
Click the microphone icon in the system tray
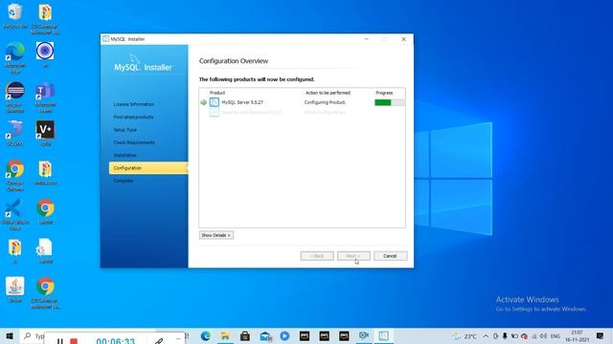[x=505, y=335]
